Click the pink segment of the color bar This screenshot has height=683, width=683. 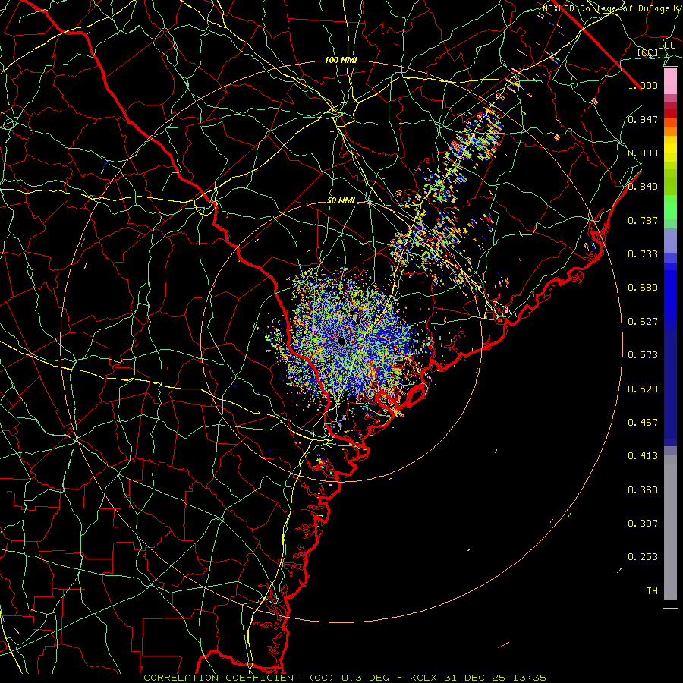670,81
